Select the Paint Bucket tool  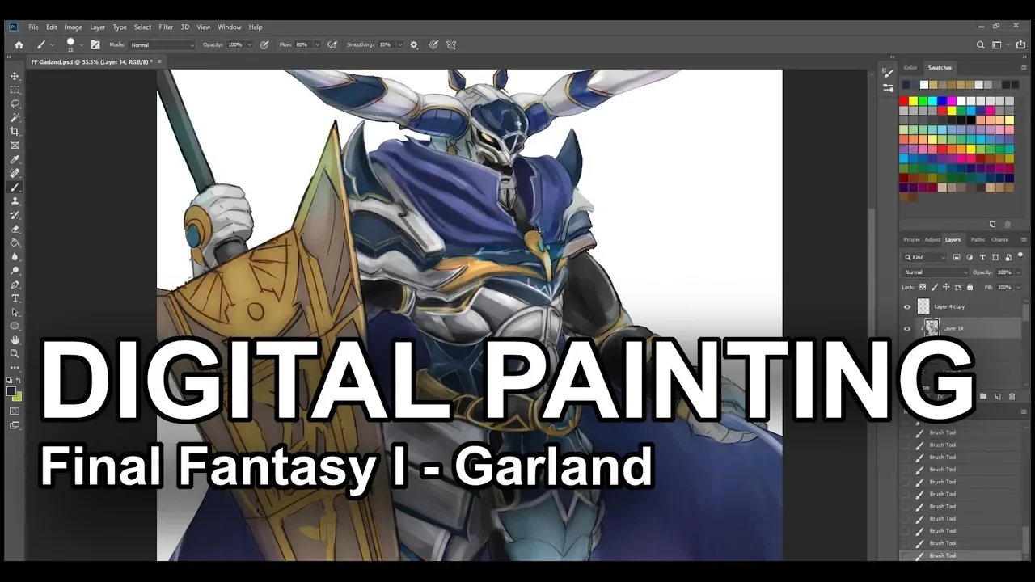click(x=15, y=242)
